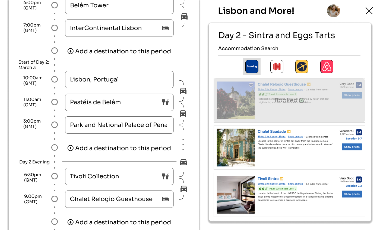Image resolution: width=380 pixels, height=230 pixels.
Task: Add a destination to the Day 2 evening period
Action: tap(119, 222)
